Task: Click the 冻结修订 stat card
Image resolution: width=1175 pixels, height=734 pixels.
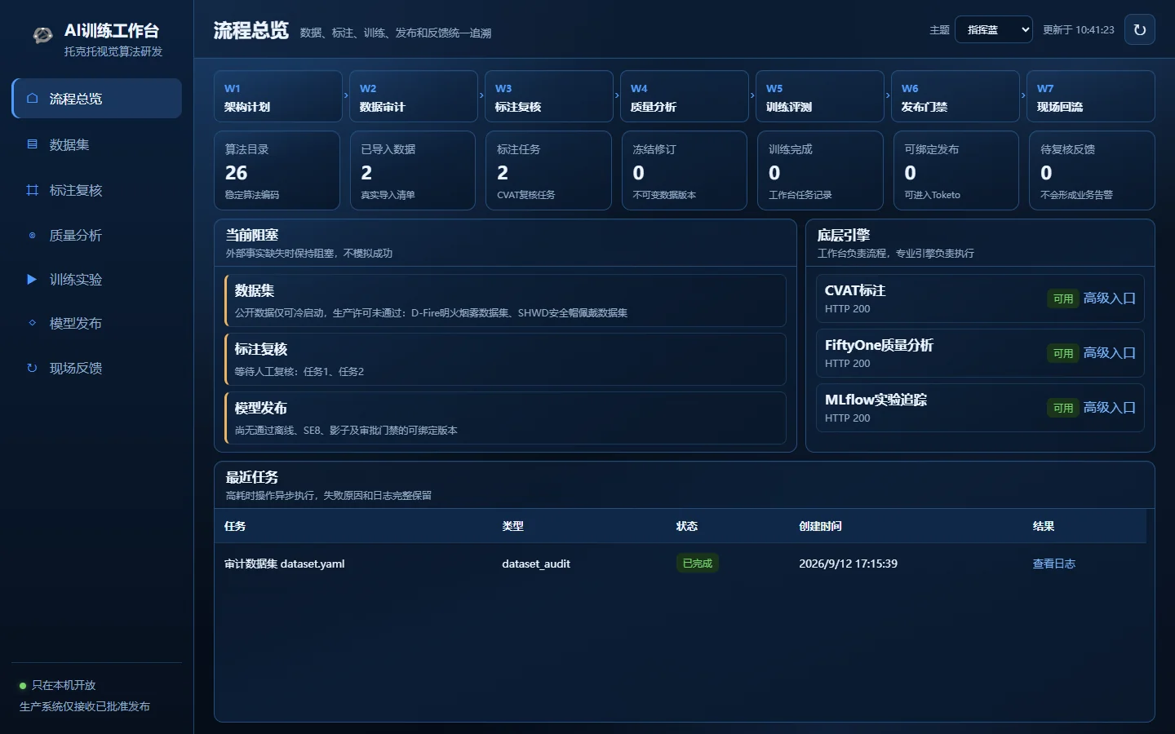Action: (685, 170)
